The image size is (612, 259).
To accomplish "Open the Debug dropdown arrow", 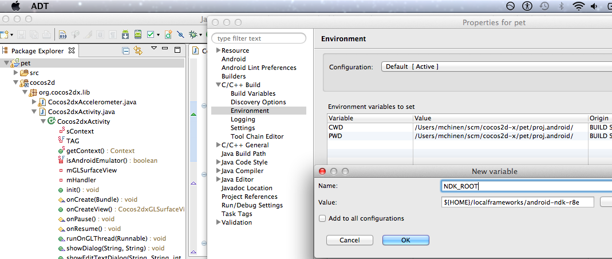I will click(x=200, y=35).
